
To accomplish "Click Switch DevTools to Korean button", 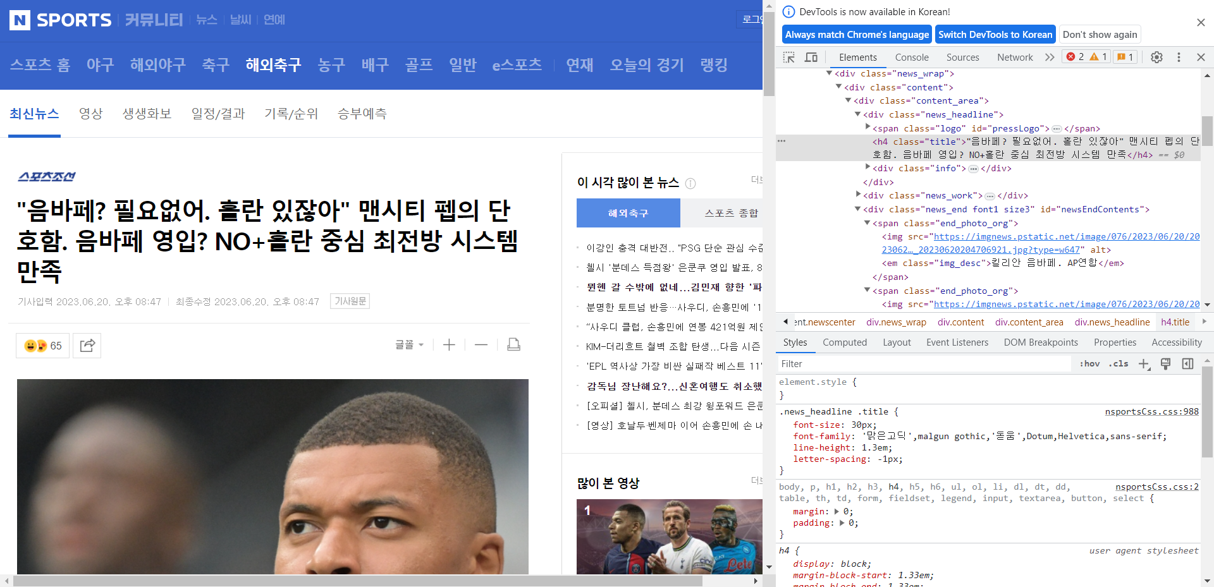I will point(995,35).
